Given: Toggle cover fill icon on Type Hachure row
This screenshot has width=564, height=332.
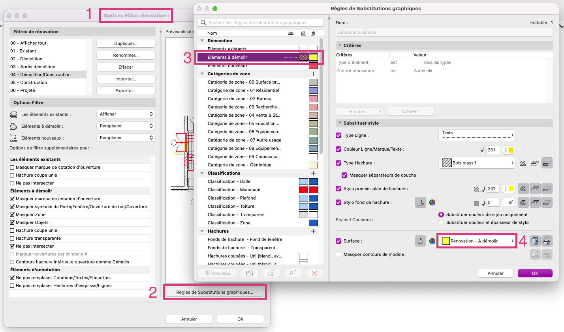Looking at the screenshot, I should (x=535, y=163).
